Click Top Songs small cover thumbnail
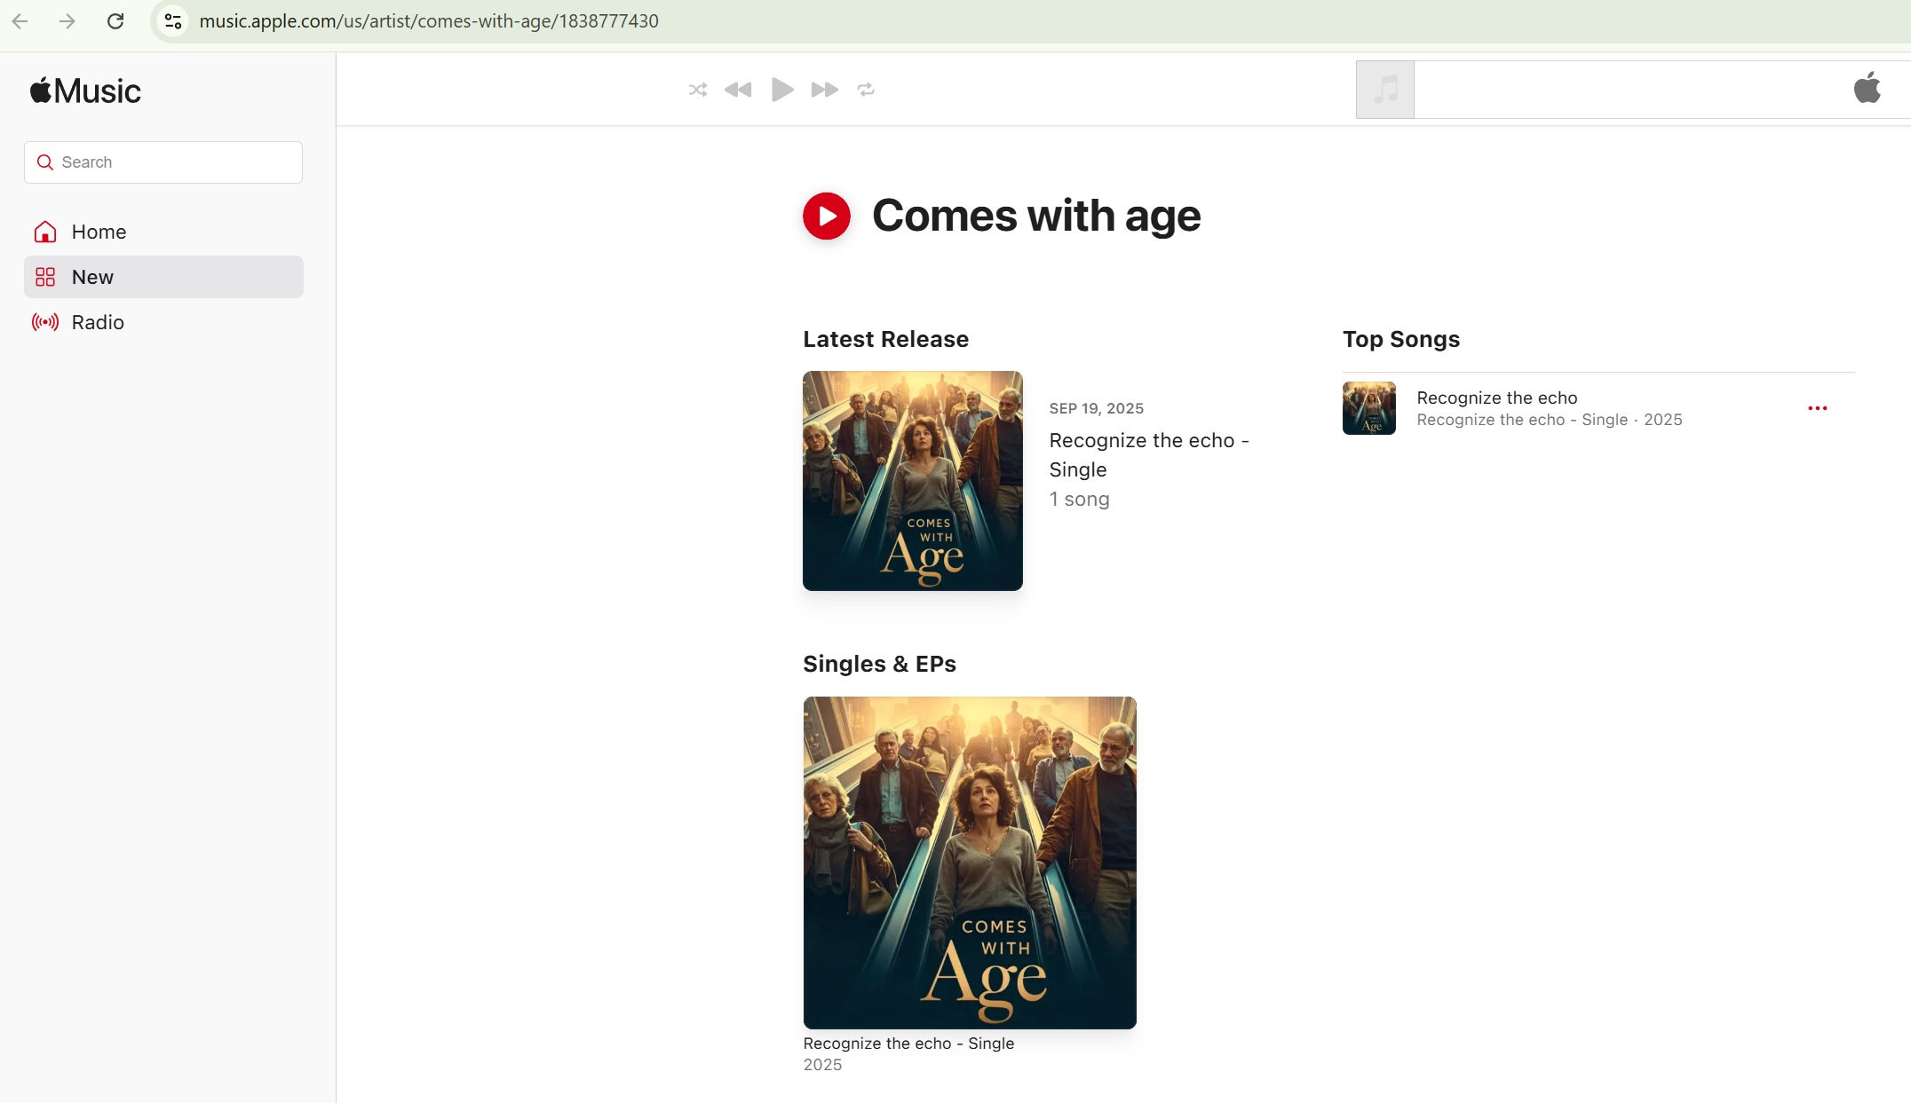 click(1368, 408)
